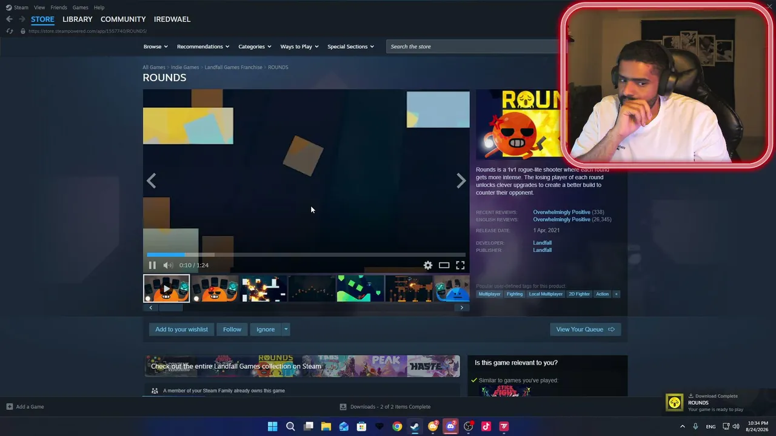
Task: Select the green terrain screenshot thumbnail
Action: [x=360, y=288]
